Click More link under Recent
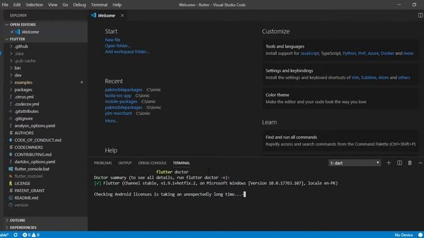Image resolution: width=424 pixels, height=238 pixels. click(x=111, y=120)
